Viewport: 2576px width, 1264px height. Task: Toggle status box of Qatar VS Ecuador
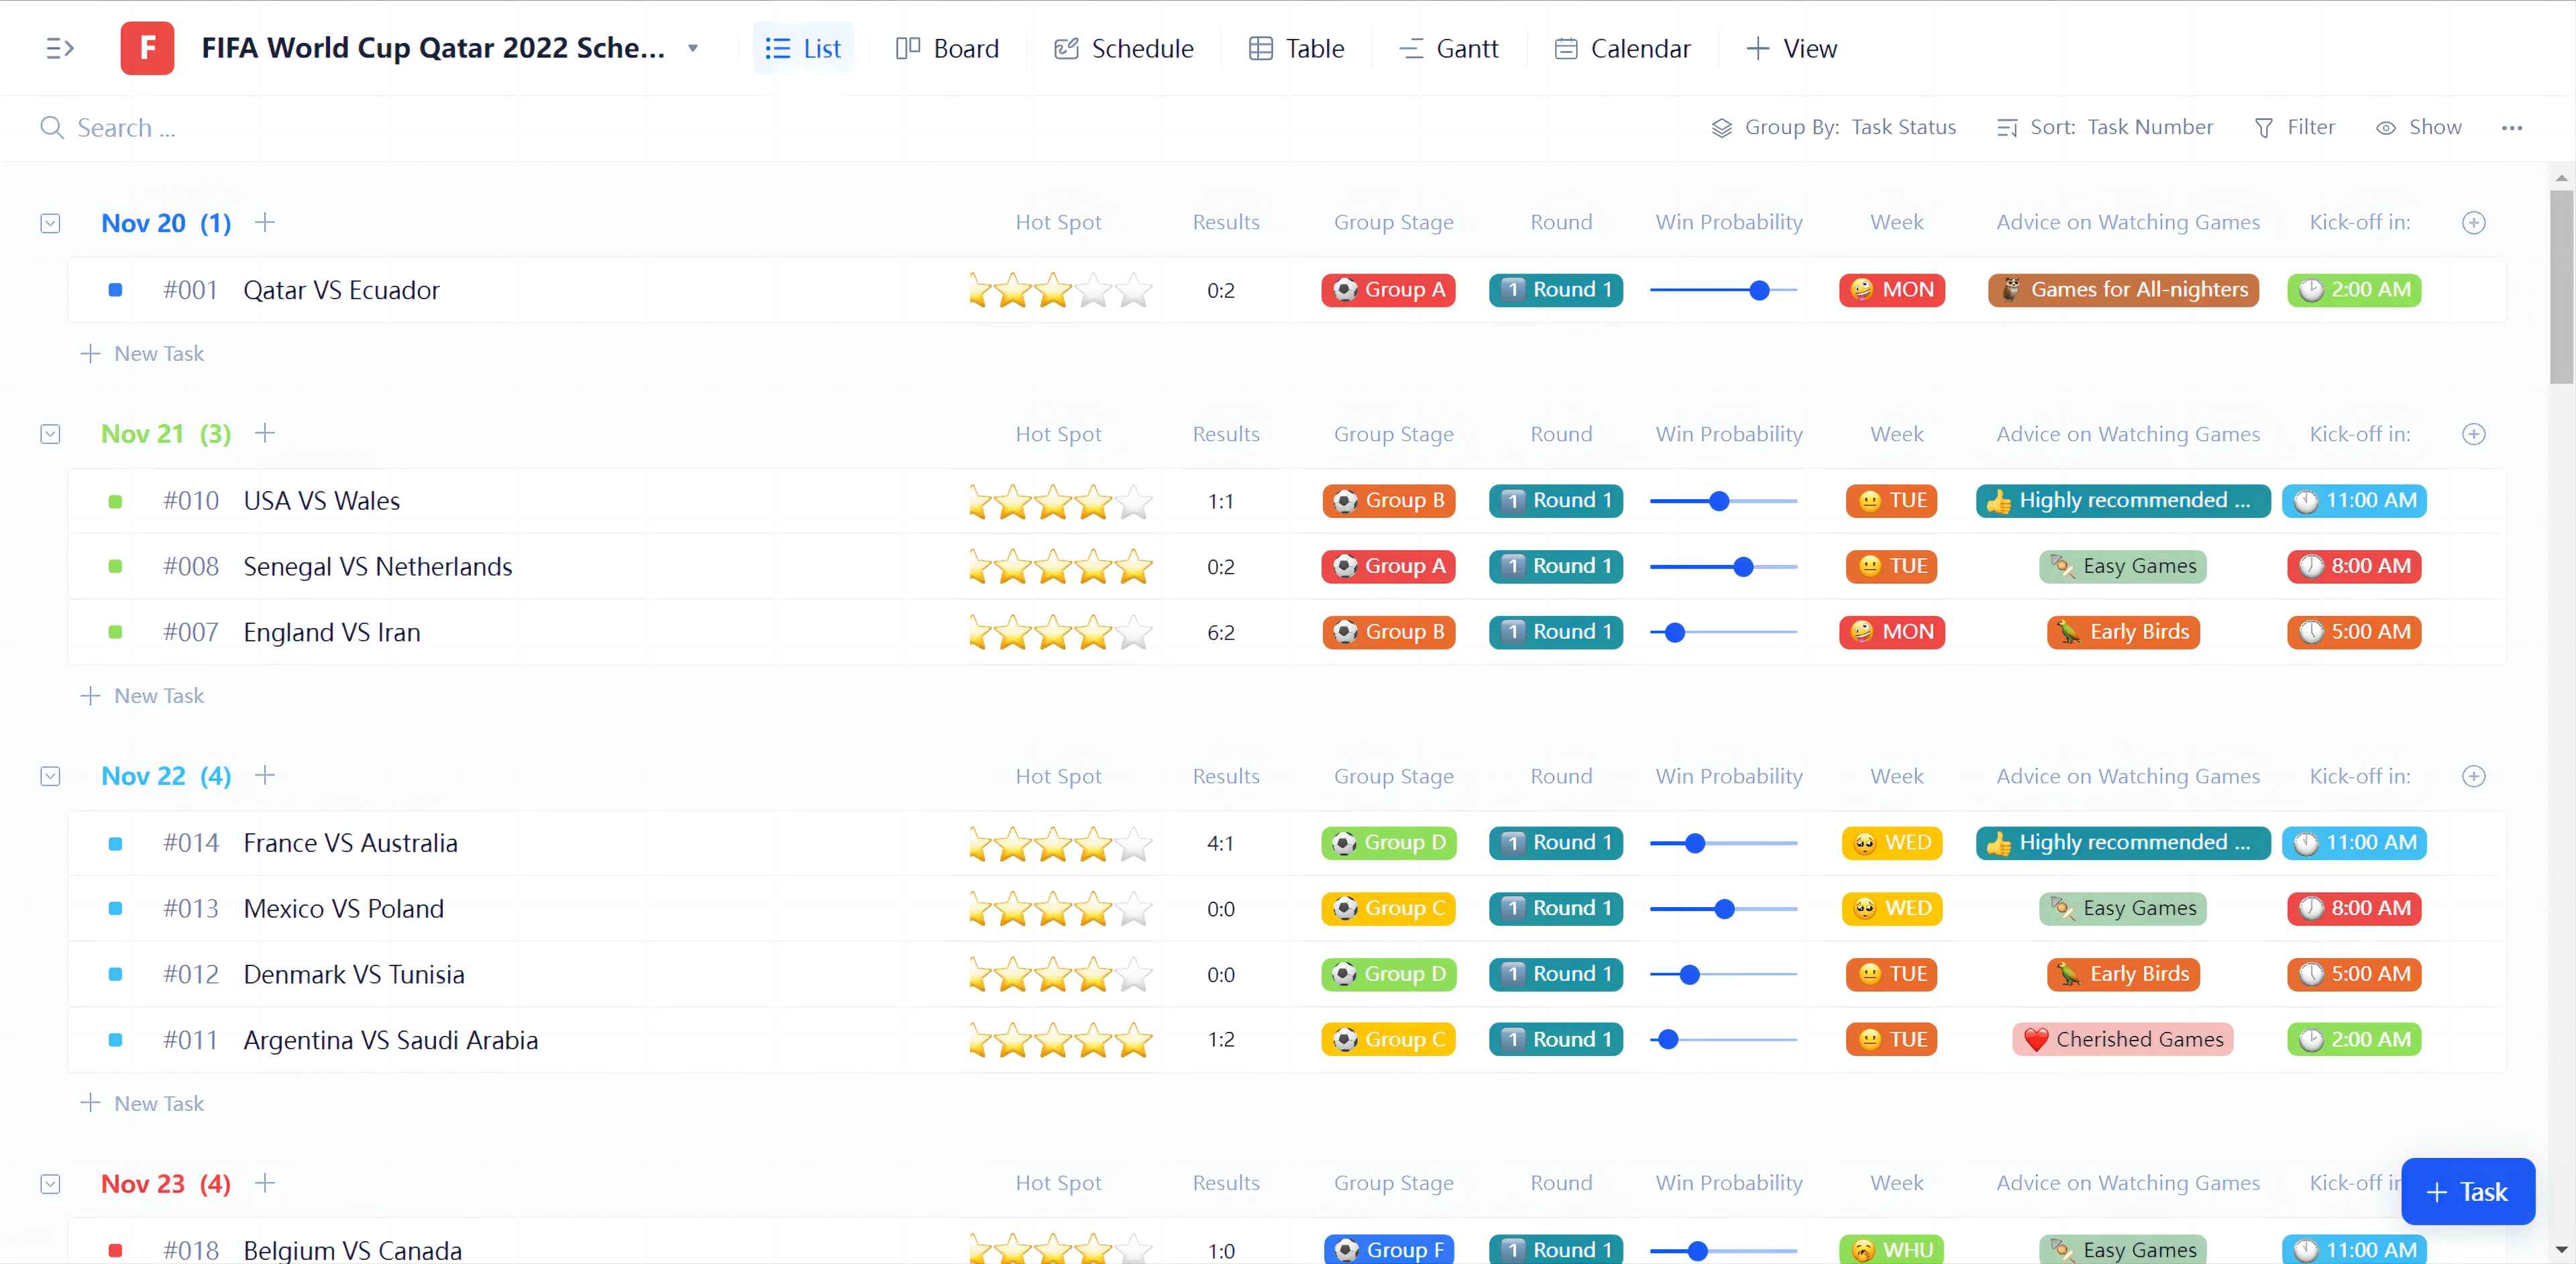pos(115,290)
